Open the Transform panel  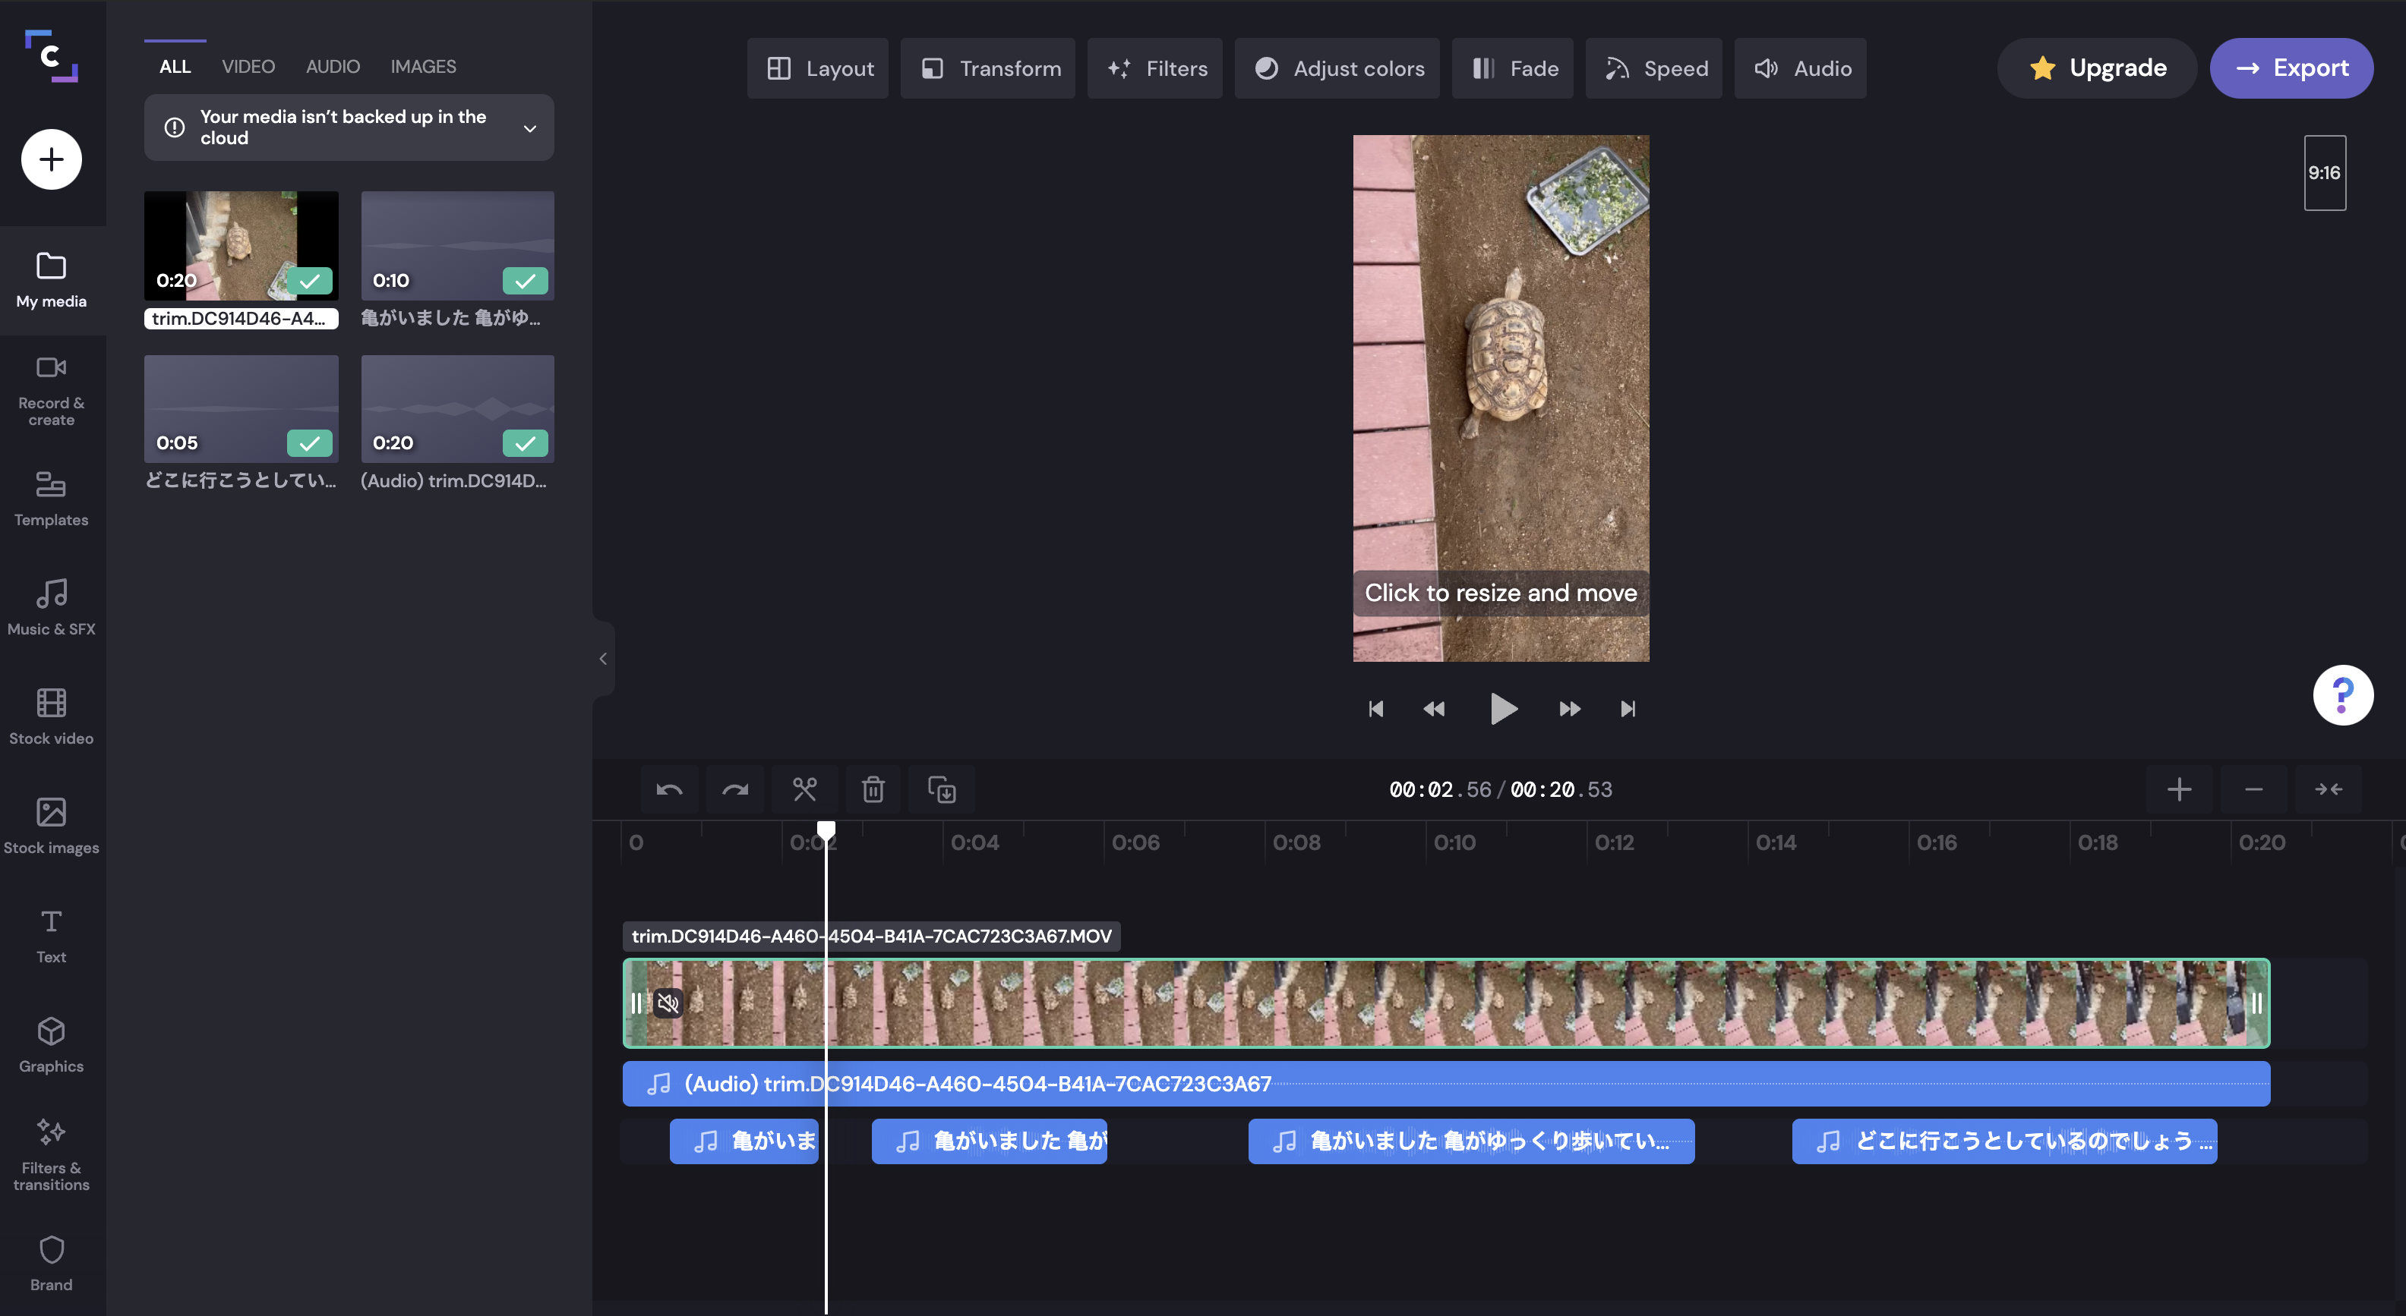pos(987,68)
